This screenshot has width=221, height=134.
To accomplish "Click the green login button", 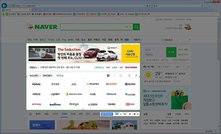I will [x=171, y=52].
